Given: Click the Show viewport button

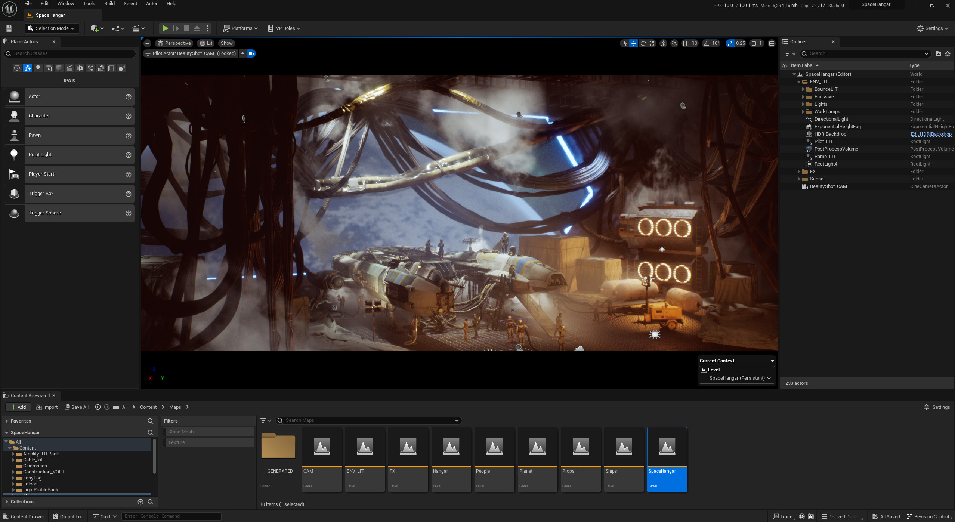Looking at the screenshot, I should [x=226, y=43].
